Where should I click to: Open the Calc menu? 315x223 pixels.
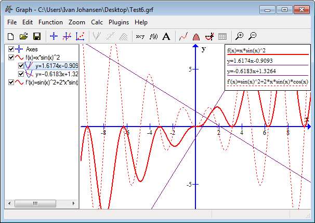click(97, 22)
